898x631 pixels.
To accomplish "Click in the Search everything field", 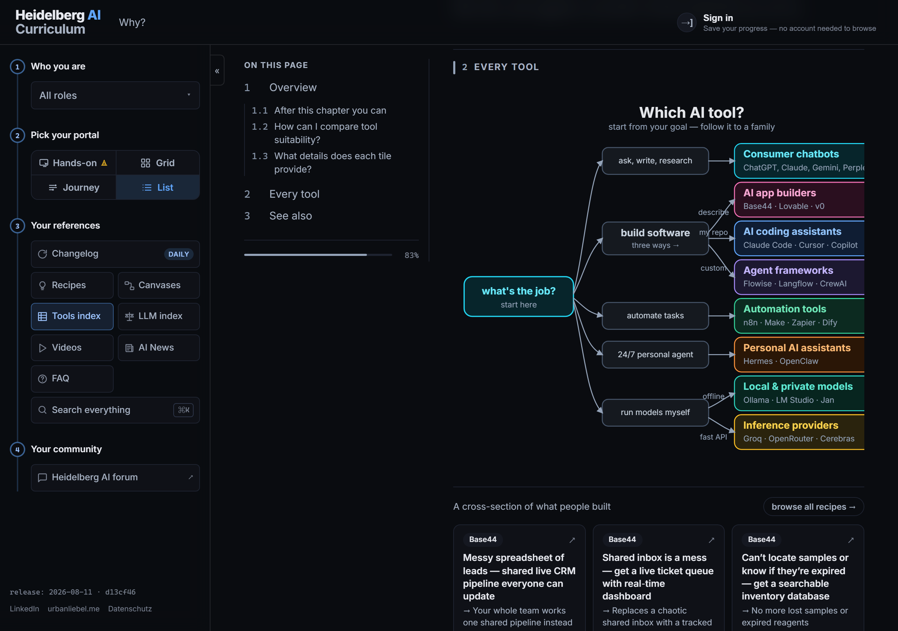I will point(115,410).
